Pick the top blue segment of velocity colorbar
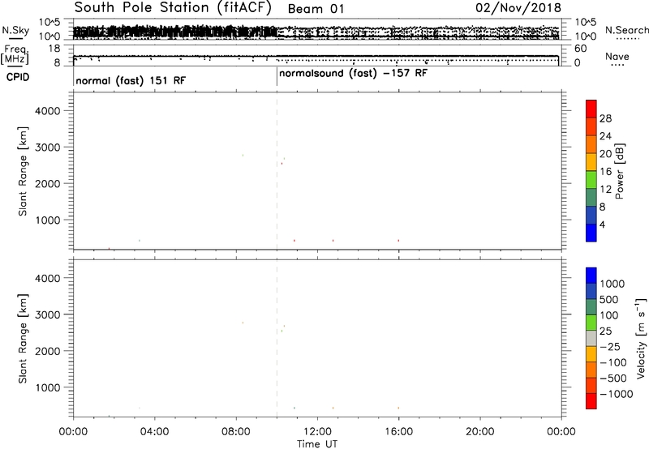The image size is (649, 449). 591,276
